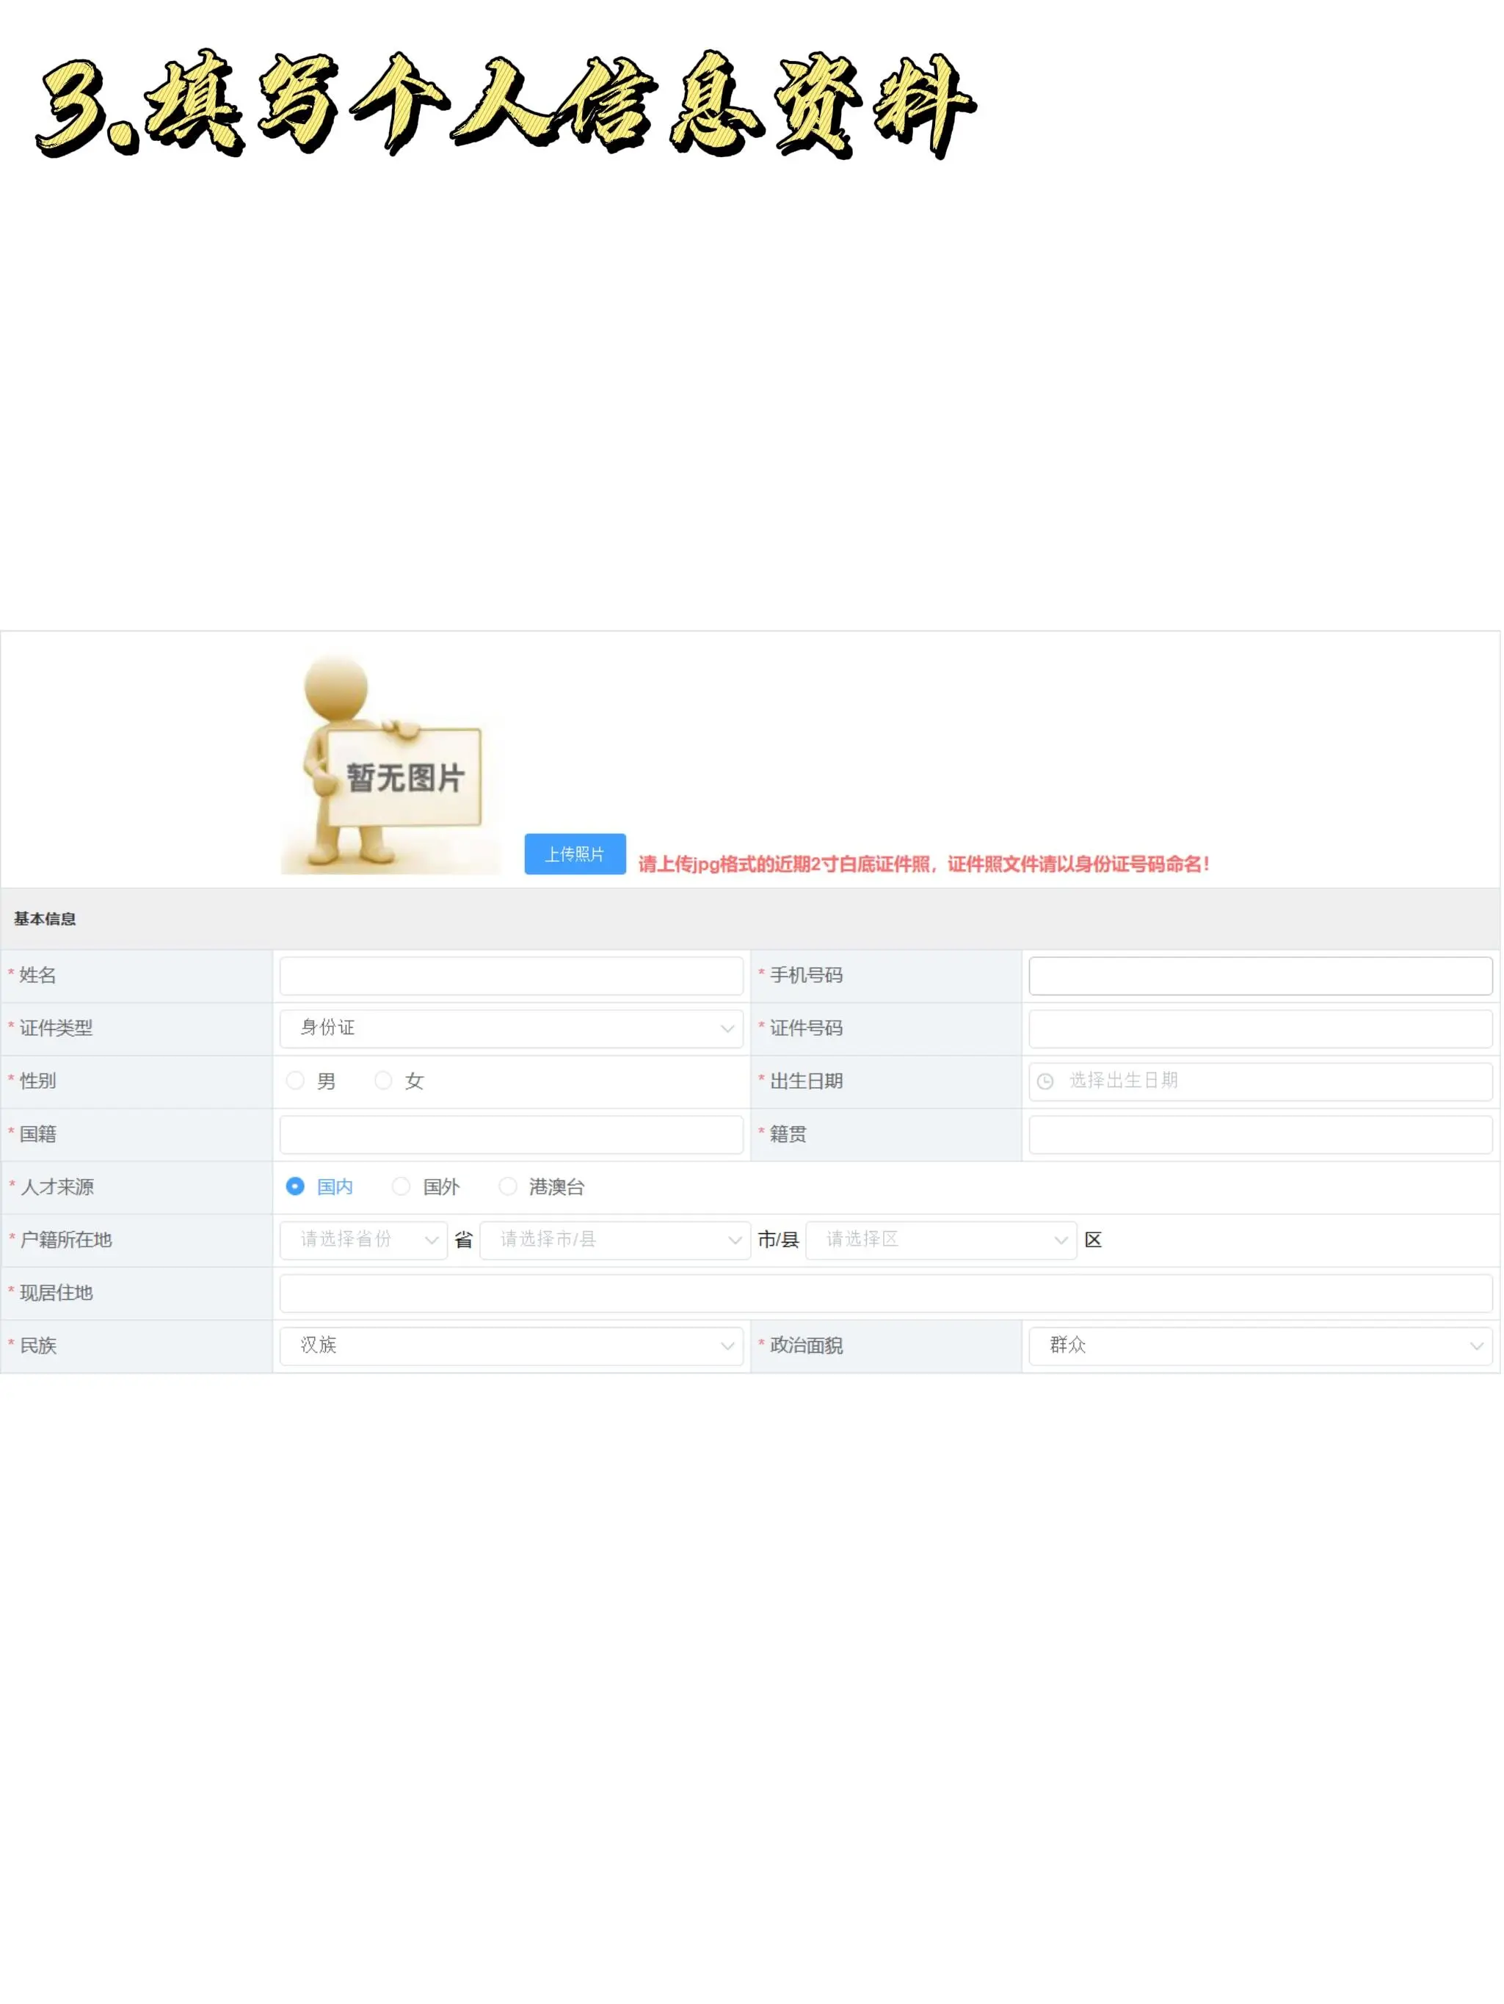Click the 籍贯 input field
The width and height of the screenshot is (1504, 2004).
(1261, 1135)
